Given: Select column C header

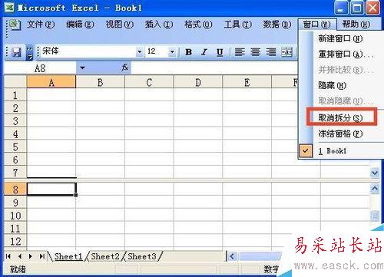Looking at the screenshot, I should tap(149, 82).
